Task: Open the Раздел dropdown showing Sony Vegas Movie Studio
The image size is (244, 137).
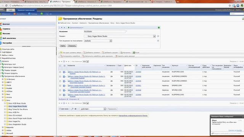Action: [x=120, y=36]
